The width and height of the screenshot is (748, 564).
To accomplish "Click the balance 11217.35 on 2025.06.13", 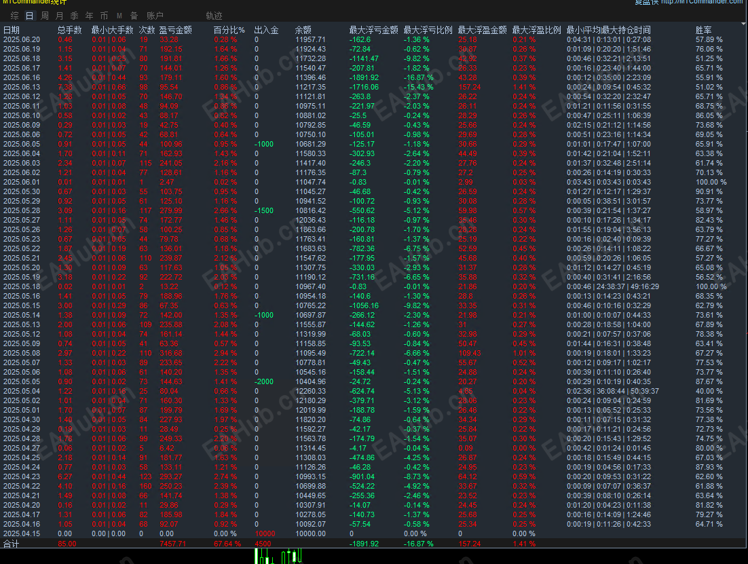I will (311, 88).
